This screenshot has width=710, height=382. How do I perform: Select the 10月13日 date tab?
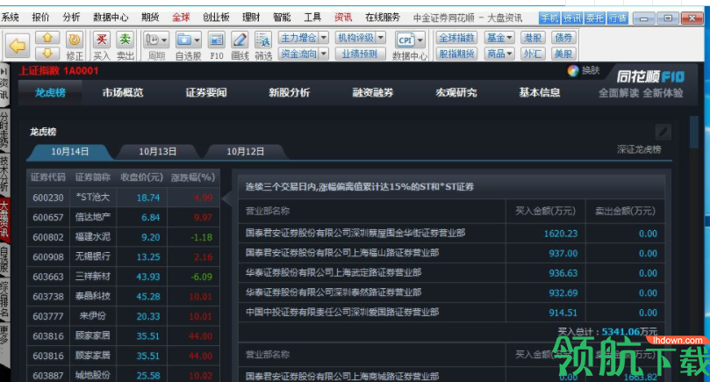pos(157,152)
